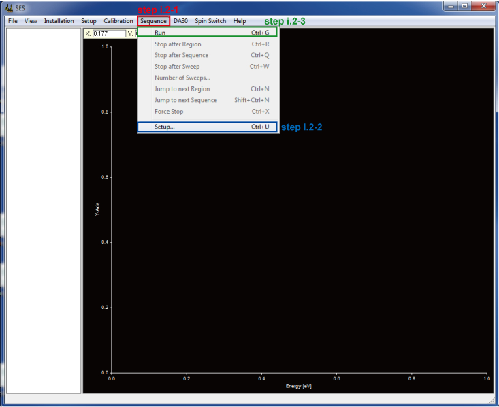Collapse the open Sequence menu
This screenshot has width=499, height=407.
tap(153, 21)
